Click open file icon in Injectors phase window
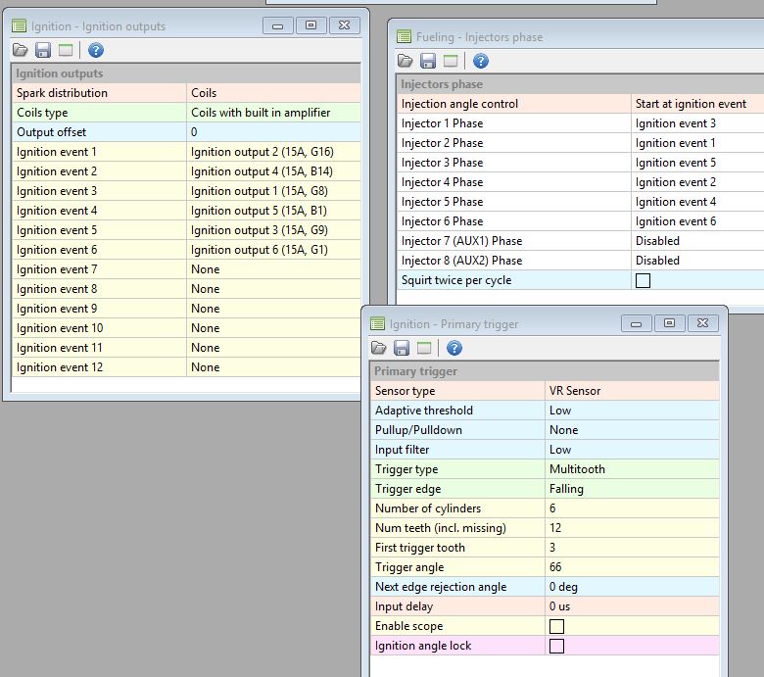Viewport: 764px width, 677px height. 406,62
